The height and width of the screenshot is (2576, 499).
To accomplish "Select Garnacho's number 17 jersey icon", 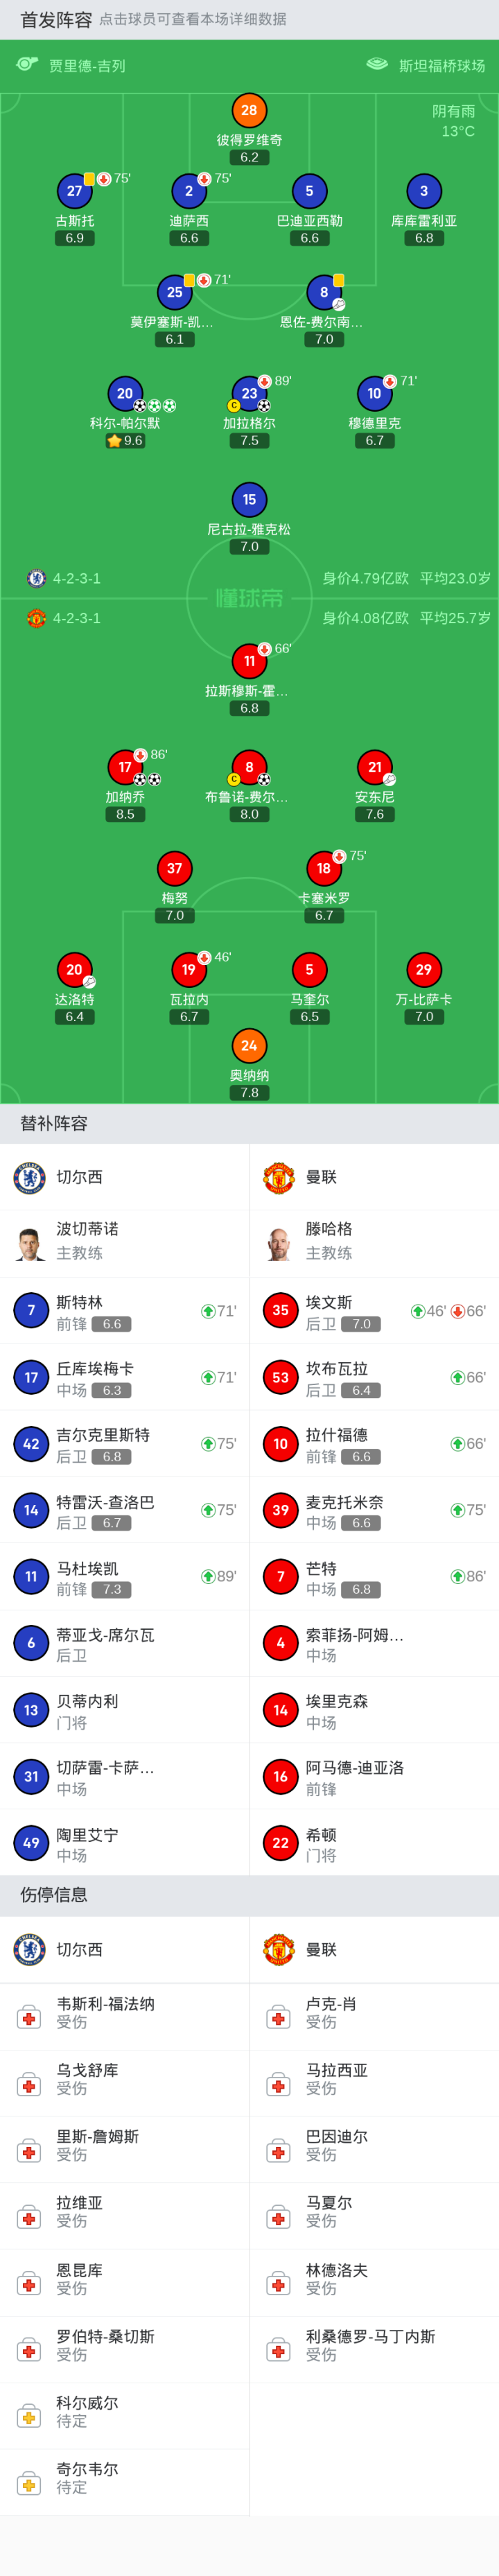I will point(124,767).
